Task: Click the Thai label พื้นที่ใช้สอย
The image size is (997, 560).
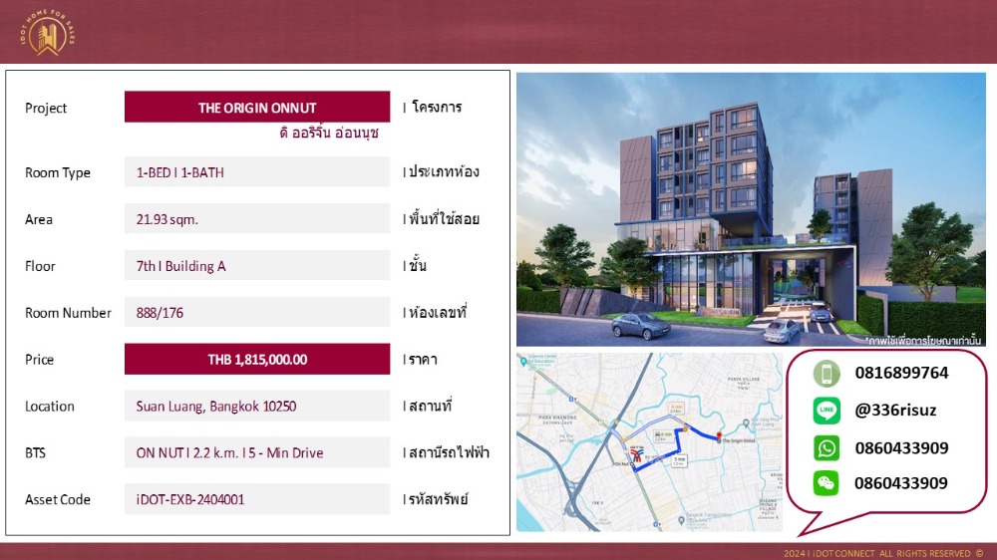Action: (444, 218)
